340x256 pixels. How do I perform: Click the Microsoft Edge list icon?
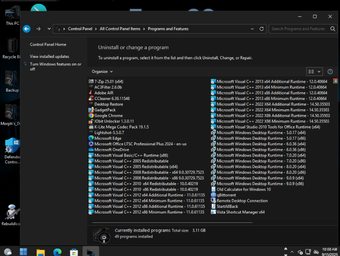[x=91, y=138]
